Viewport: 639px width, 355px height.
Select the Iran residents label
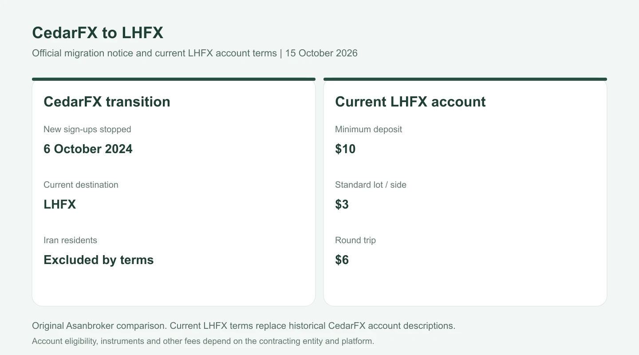click(x=70, y=241)
